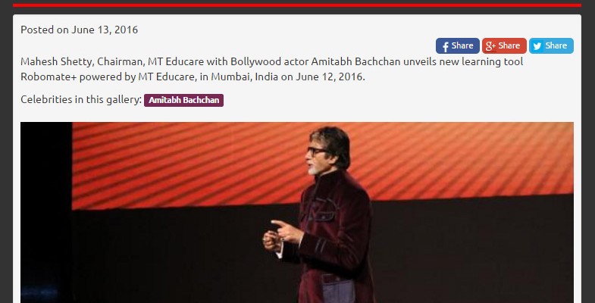Click the "Celebrities in this gallery:" label
This screenshot has width=595, height=303.
click(81, 99)
